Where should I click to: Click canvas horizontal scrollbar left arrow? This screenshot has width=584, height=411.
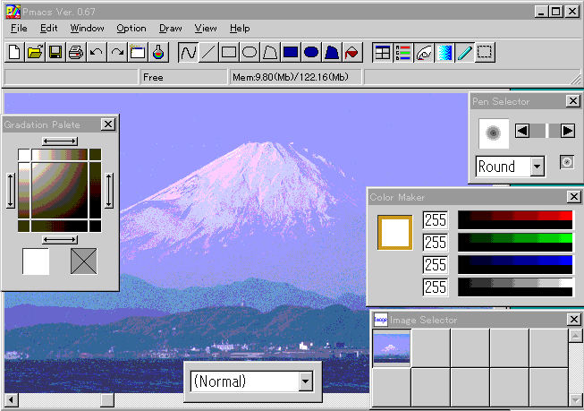pos(11,400)
